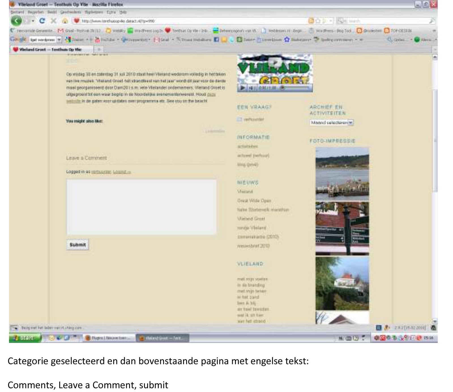This screenshot has height=392, width=453.
Task: Switch to Vlieland Groet taskbar window
Action: [x=163, y=338]
